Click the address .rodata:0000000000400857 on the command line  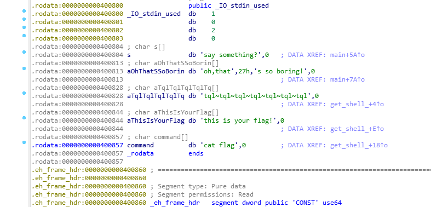(77, 145)
